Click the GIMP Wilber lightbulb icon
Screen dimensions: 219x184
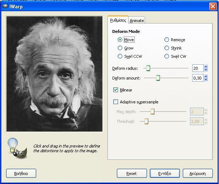point(18,148)
